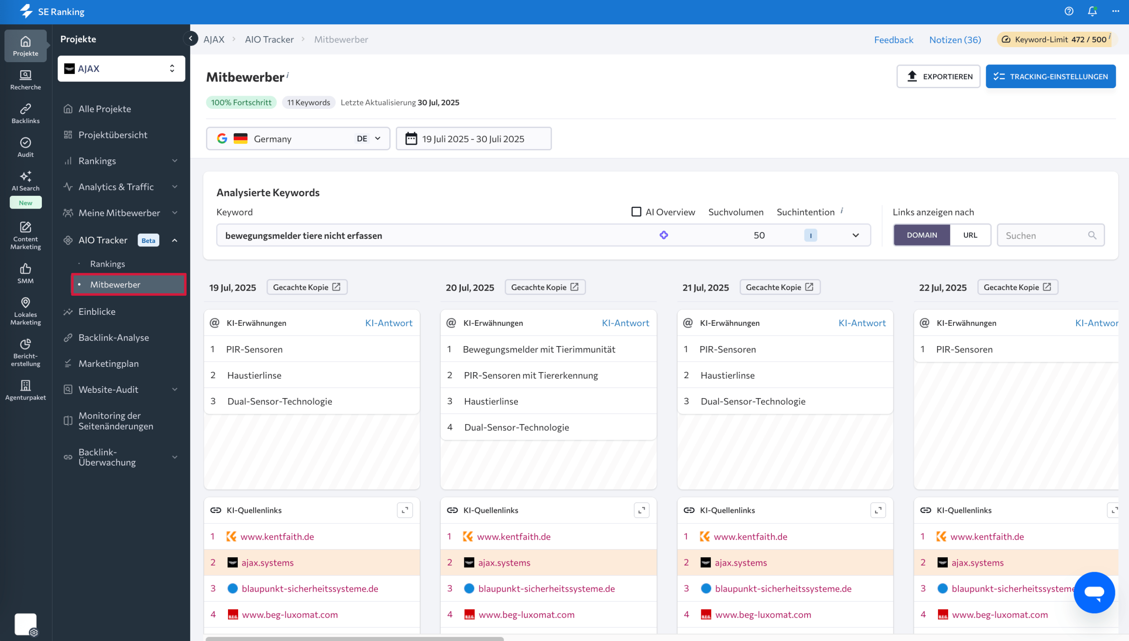Click the 100% Fortschritt progress badge
The width and height of the screenshot is (1129, 641).
pos(241,102)
